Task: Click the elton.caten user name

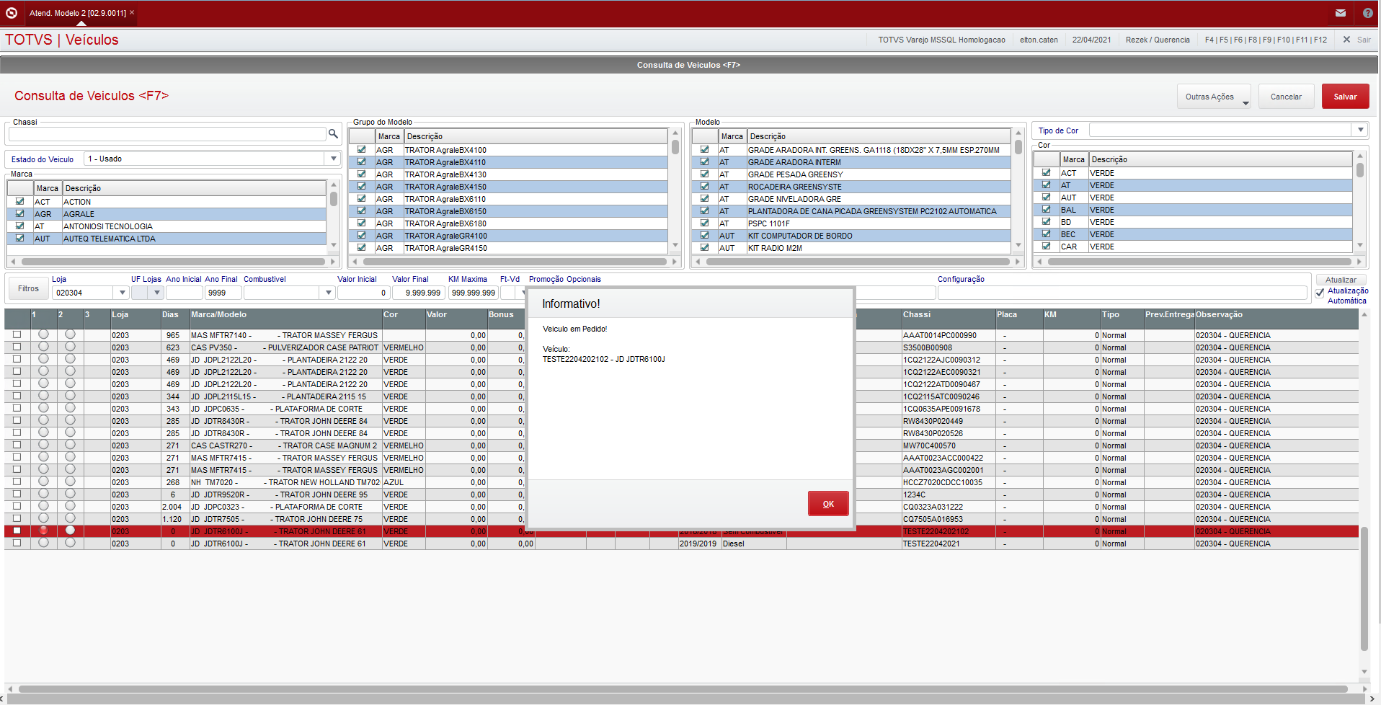Action: coord(1039,40)
